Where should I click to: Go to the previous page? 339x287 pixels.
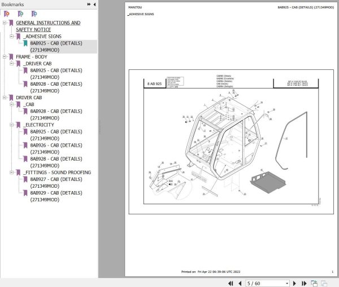coord(240,283)
